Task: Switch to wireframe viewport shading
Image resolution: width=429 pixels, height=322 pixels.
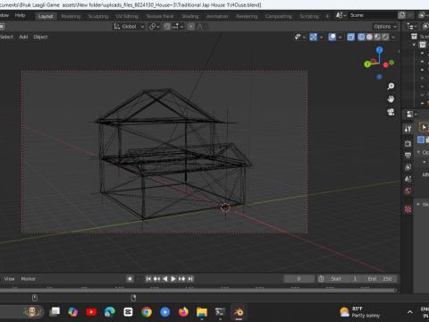Action: tap(361, 37)
